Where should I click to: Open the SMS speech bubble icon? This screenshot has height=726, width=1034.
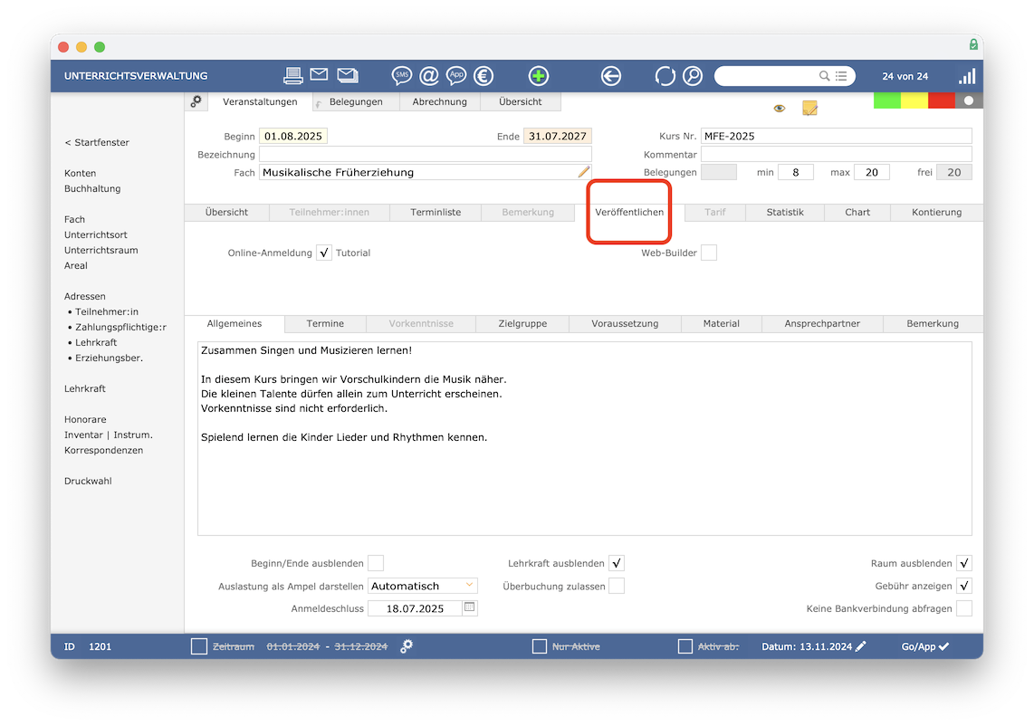pyautogui.click(x=402, y=76)
